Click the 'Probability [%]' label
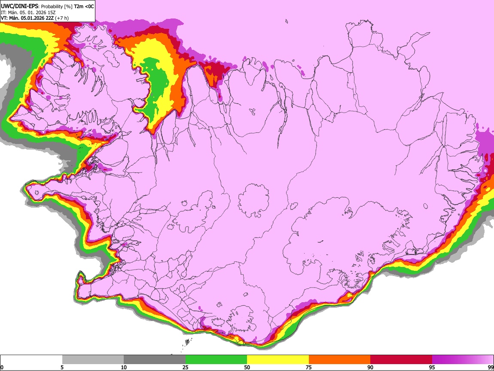The height and width of the screenshot is (371, 494). click(x=57, y=6)
